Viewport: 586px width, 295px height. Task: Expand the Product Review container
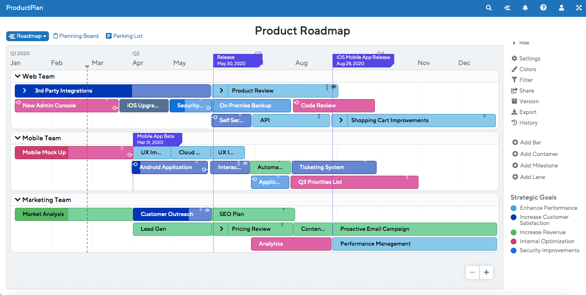click(221, 91)
